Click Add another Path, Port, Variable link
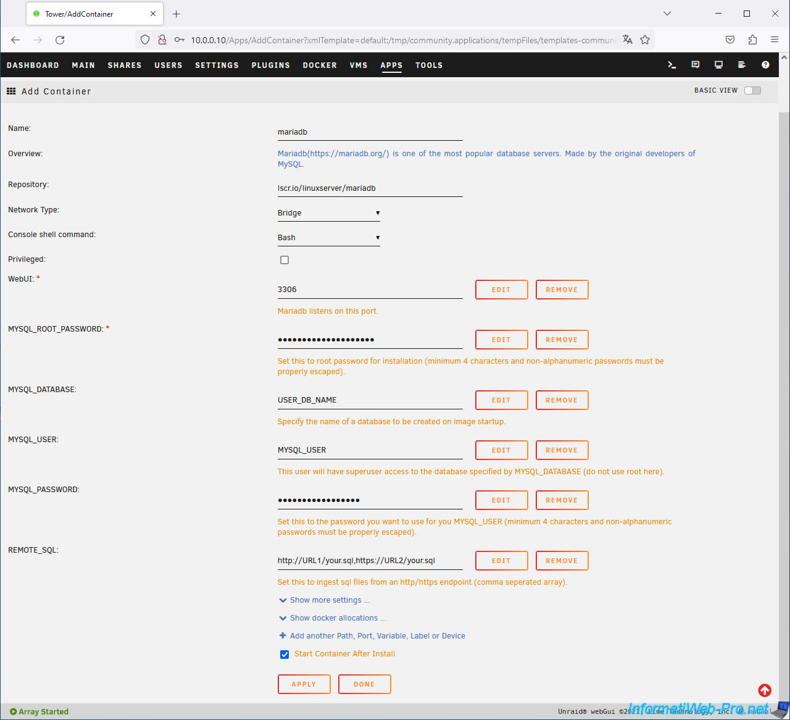This screenshot has height=720, width=790. [377, 636]
